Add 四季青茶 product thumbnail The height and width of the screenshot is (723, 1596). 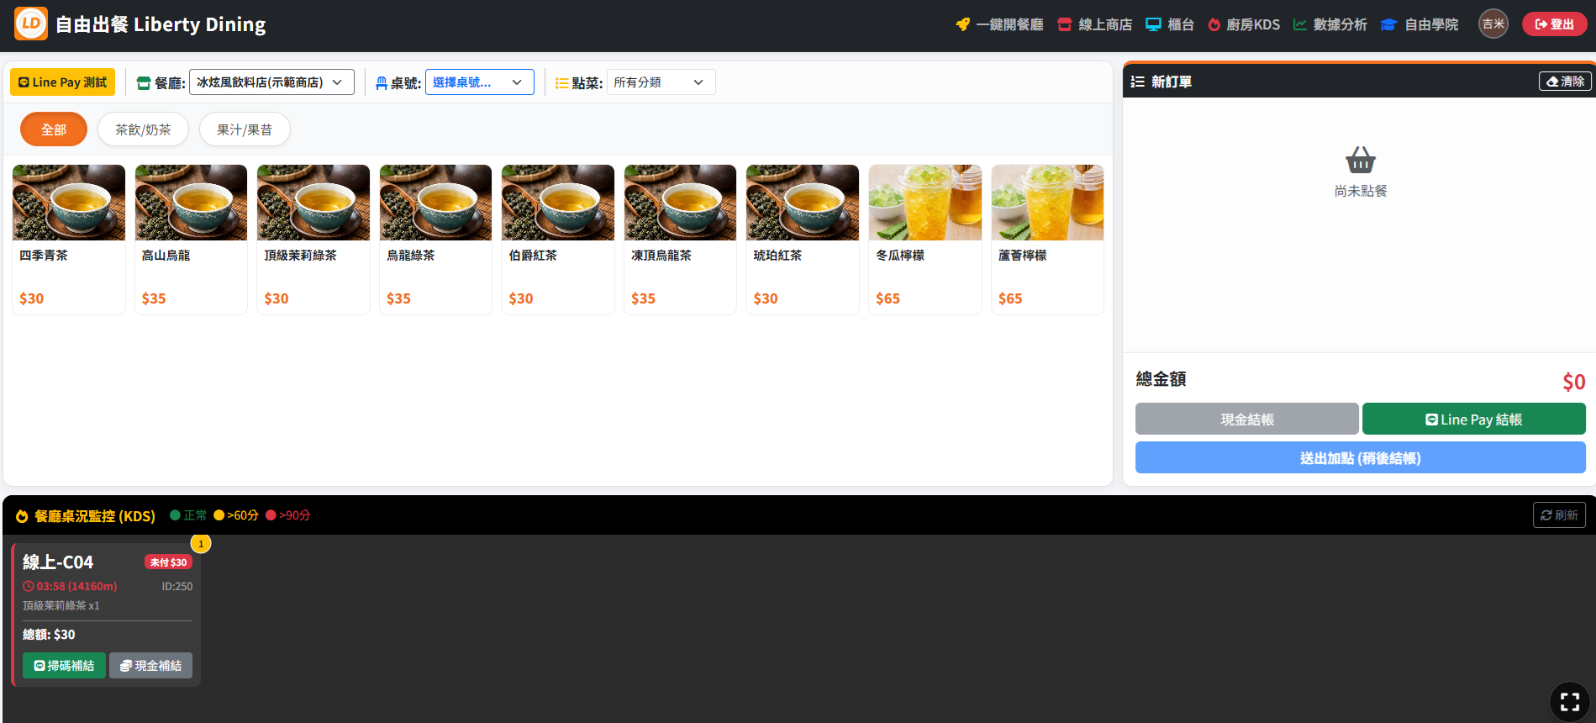coord(69,203)
